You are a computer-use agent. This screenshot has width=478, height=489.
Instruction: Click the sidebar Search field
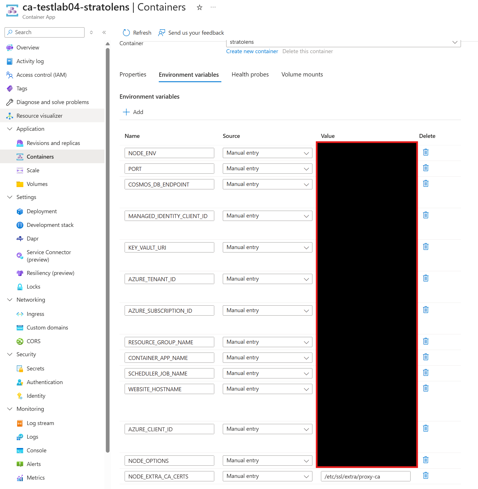tap(45, 32)
